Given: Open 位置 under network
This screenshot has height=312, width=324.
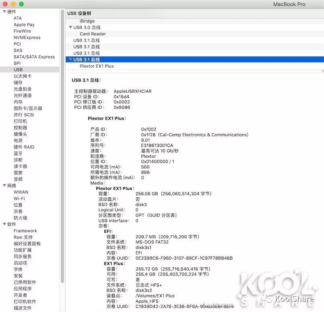Looking at the screenshot, I should [18, 205].
